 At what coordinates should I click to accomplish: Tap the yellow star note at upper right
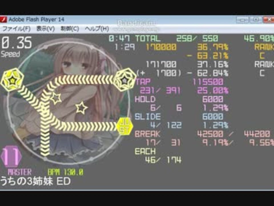pos(125,80)
